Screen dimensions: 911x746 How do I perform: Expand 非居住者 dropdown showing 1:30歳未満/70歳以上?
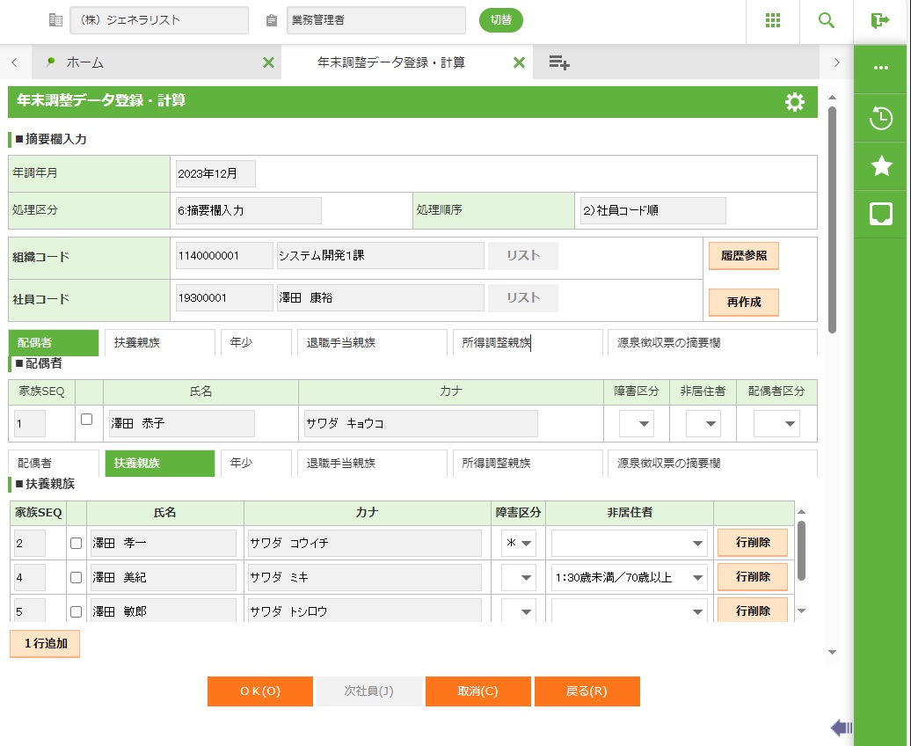tap(629, 577)
